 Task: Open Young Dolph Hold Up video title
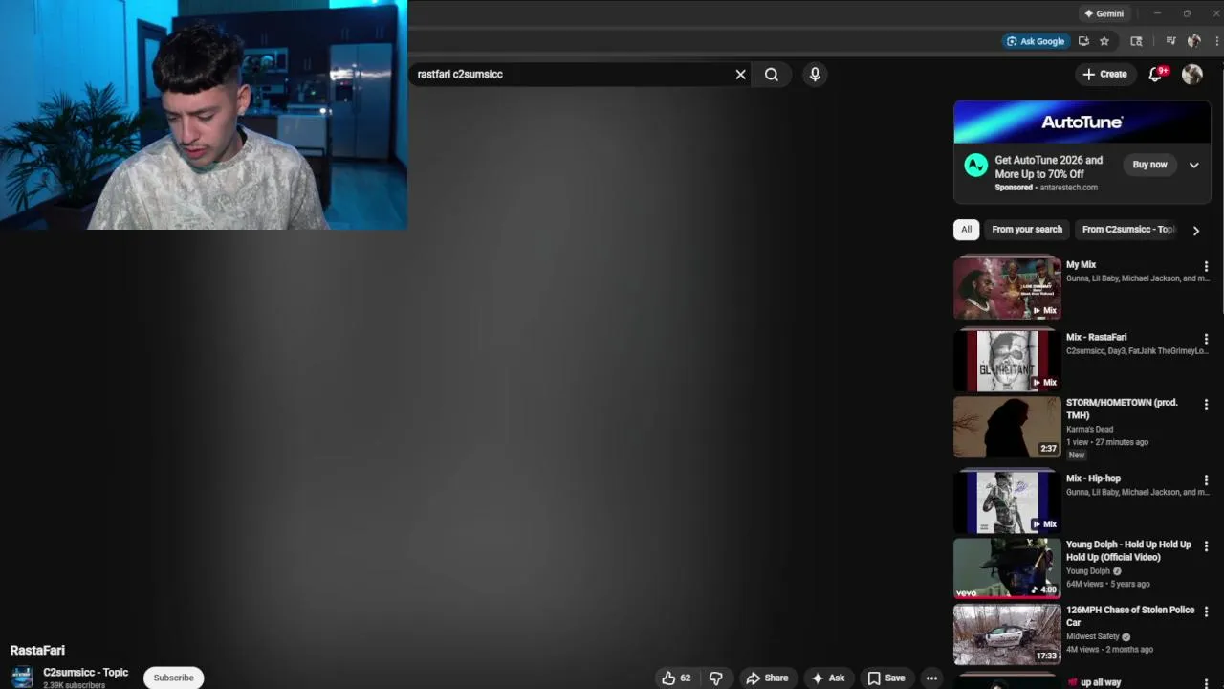[1128, 550]
